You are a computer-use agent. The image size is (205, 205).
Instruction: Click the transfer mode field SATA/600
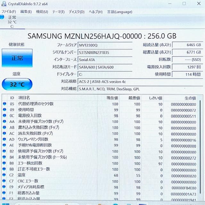point(105,67)
